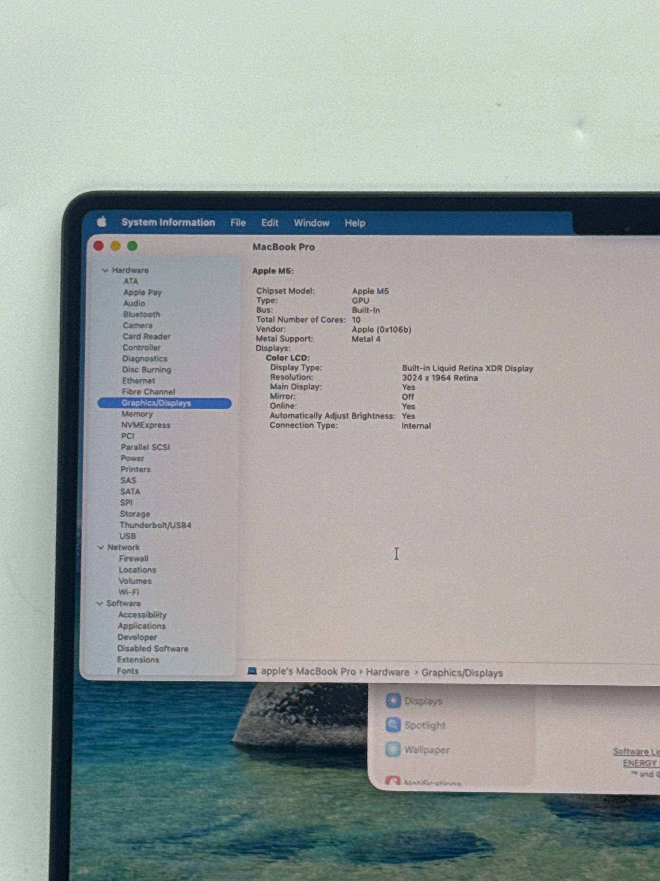Screen dimensions: 660x881
Task: Collapse the Software section chevron
Action: click(99, 603)
